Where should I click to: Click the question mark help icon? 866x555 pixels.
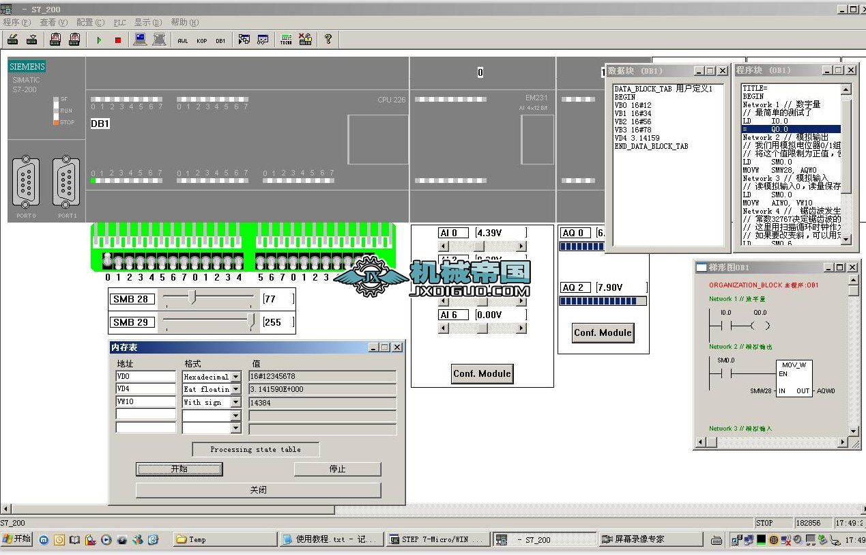point(328,40)
